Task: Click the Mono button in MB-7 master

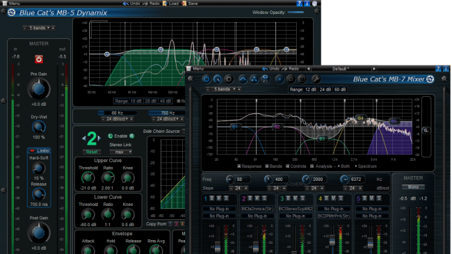Action: [413, 187]
